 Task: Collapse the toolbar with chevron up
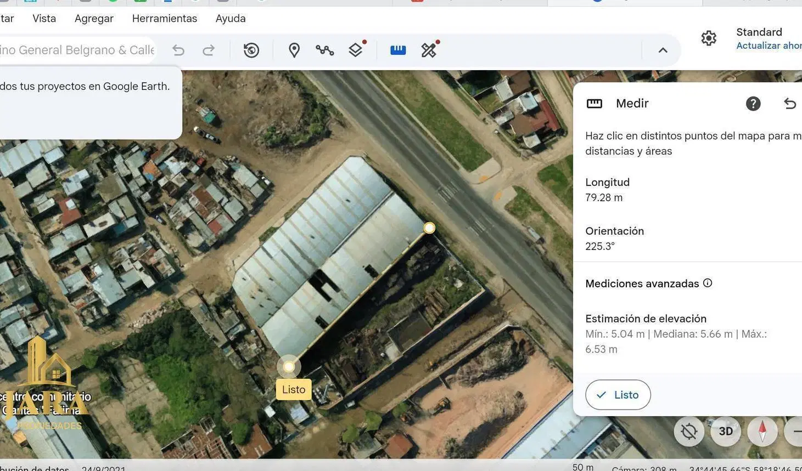point(663,50)
